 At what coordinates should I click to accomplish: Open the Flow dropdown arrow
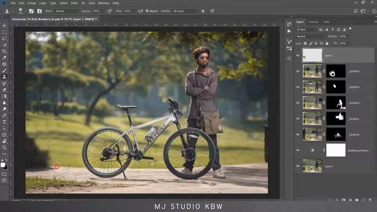134,11
